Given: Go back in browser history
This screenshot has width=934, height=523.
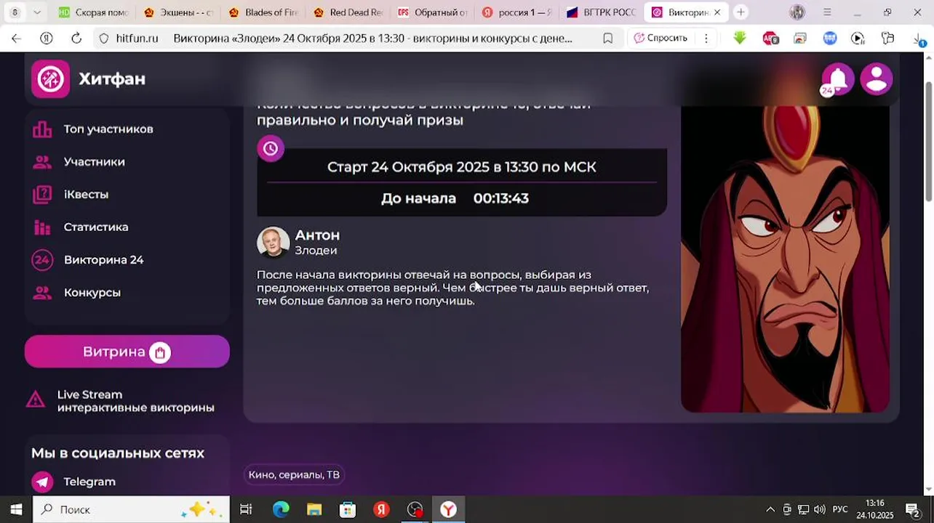Looking at the screenshot, I should [x=17, y=38].
